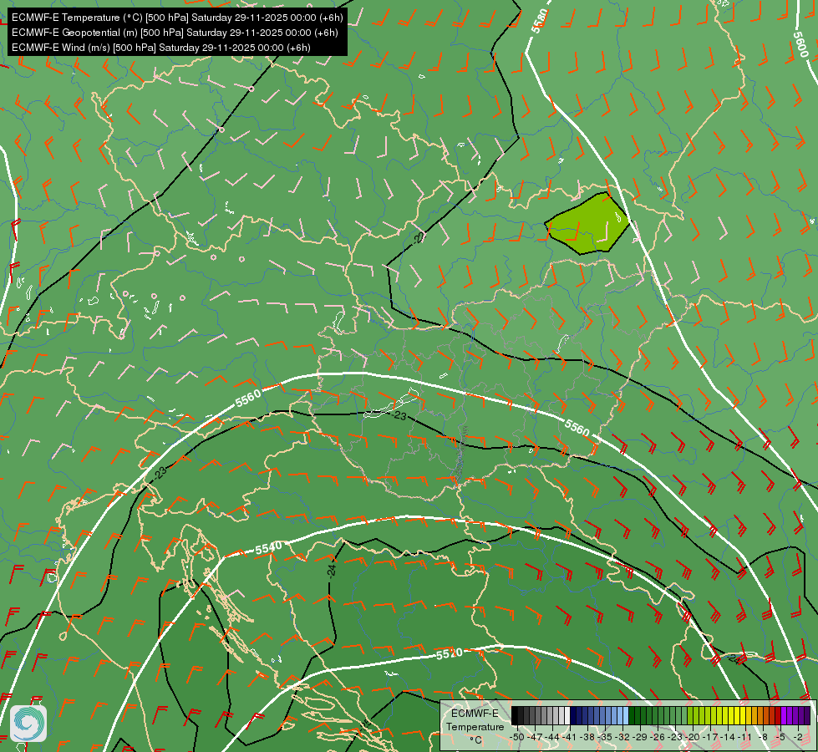Click the blue swirl weather logo icon
The height and width of the screenshot is (752, 818).
point(28,724)
